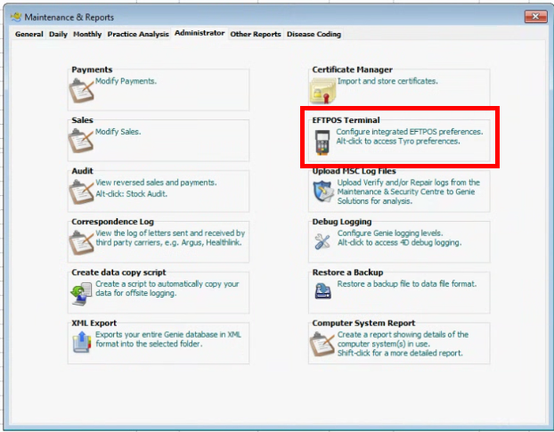Open the Other Reports tab
The image size is (554, 432).
click(255, 35)
